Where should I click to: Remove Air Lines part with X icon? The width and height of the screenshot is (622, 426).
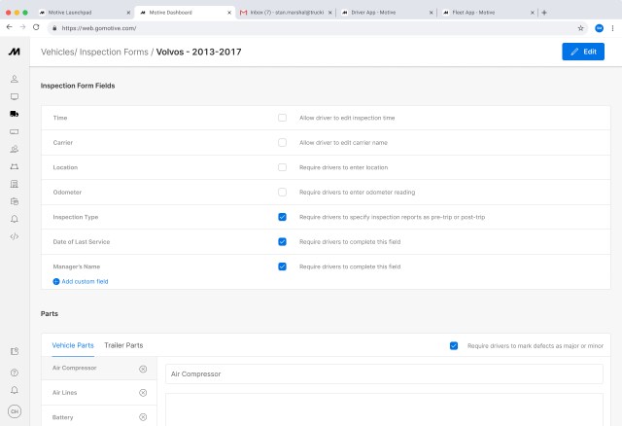click(143, 393)
